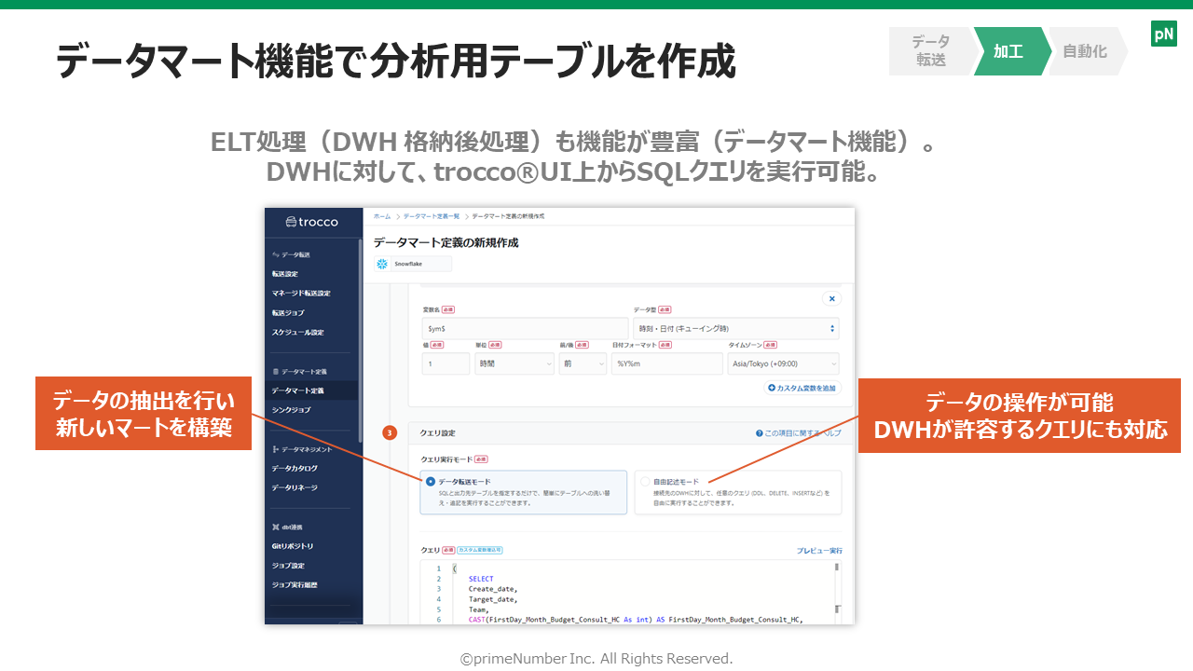This screenshot has width=1193, height=671.
Task: Select the データ転送モード radio button
Action: pyautogui.click(x=430, y=482)
